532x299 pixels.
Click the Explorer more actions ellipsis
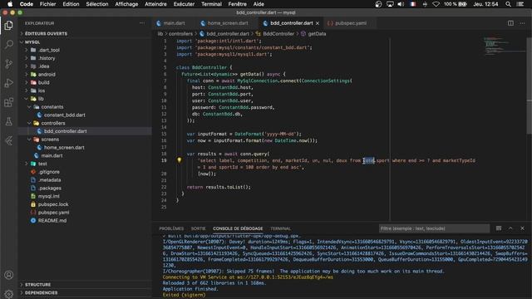142,23
